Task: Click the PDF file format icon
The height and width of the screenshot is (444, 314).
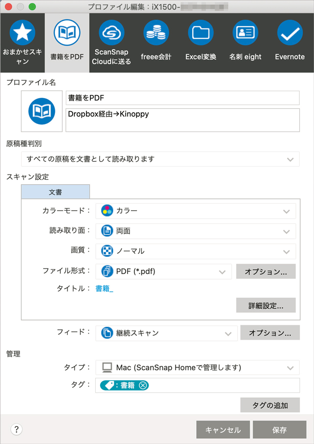Action: pos(107,271)
